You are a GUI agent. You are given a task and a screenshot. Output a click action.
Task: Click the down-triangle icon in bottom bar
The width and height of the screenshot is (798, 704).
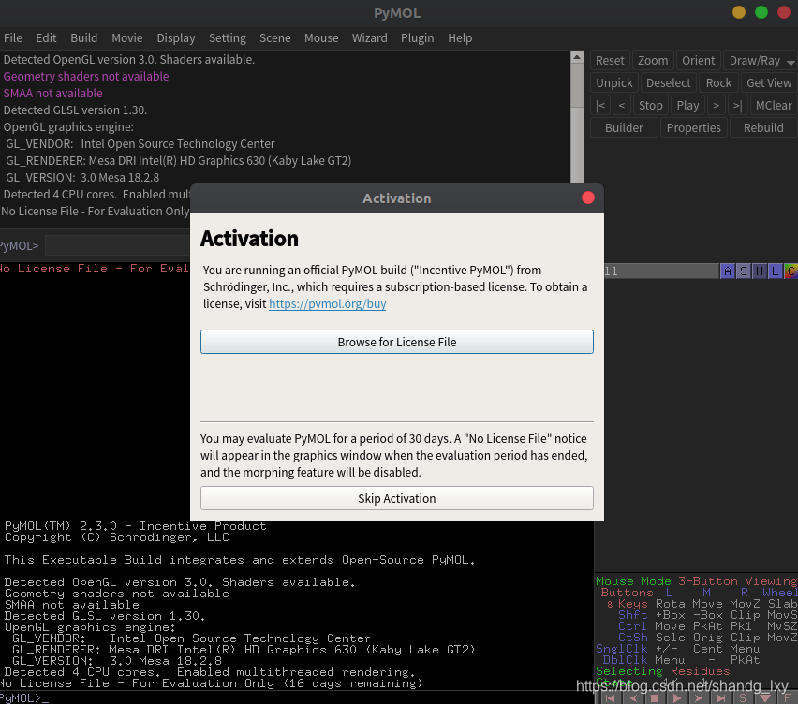pos(764,698)
